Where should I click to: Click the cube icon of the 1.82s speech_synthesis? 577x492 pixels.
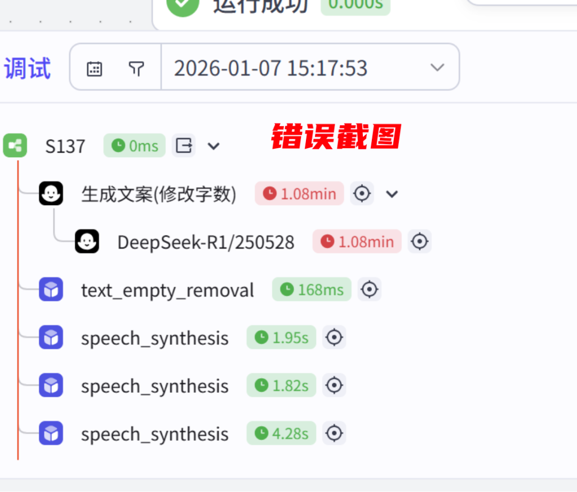point(51,385)
